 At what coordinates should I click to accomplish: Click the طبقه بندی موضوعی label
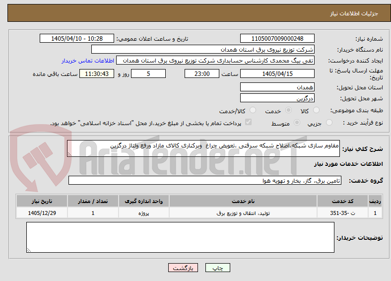[357, 110]
